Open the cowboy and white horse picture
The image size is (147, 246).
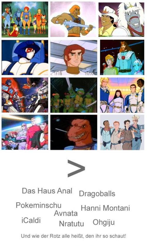point(121,20)
